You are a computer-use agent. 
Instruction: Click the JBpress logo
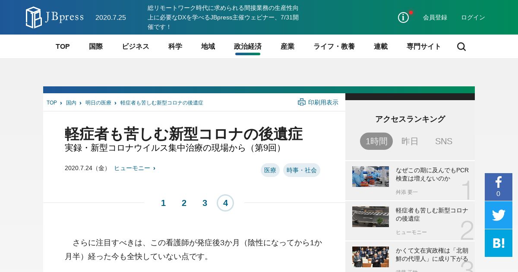point(54,17)
